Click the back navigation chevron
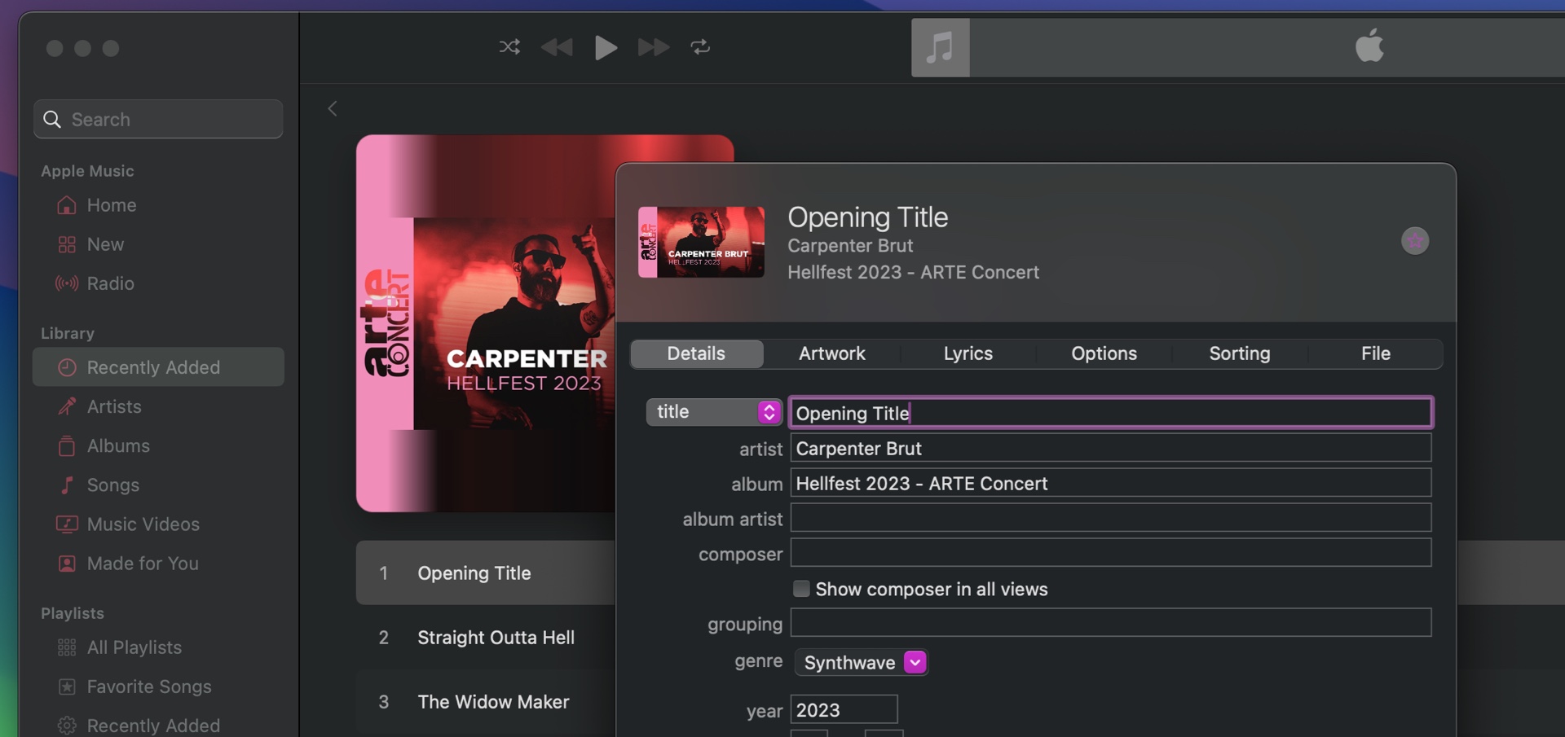Screen dimensions: 1565x737 332,107
